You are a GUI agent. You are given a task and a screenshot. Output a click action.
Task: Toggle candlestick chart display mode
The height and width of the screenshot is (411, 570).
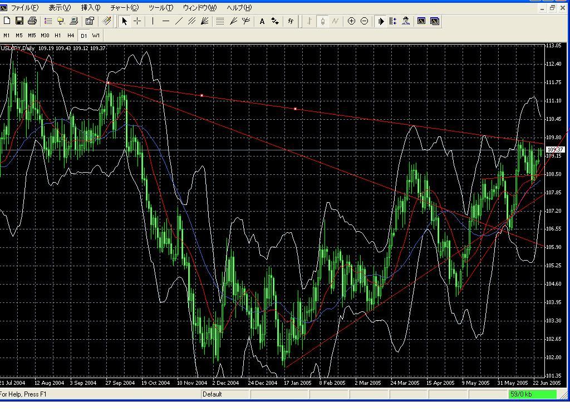[x=322, y=21]
